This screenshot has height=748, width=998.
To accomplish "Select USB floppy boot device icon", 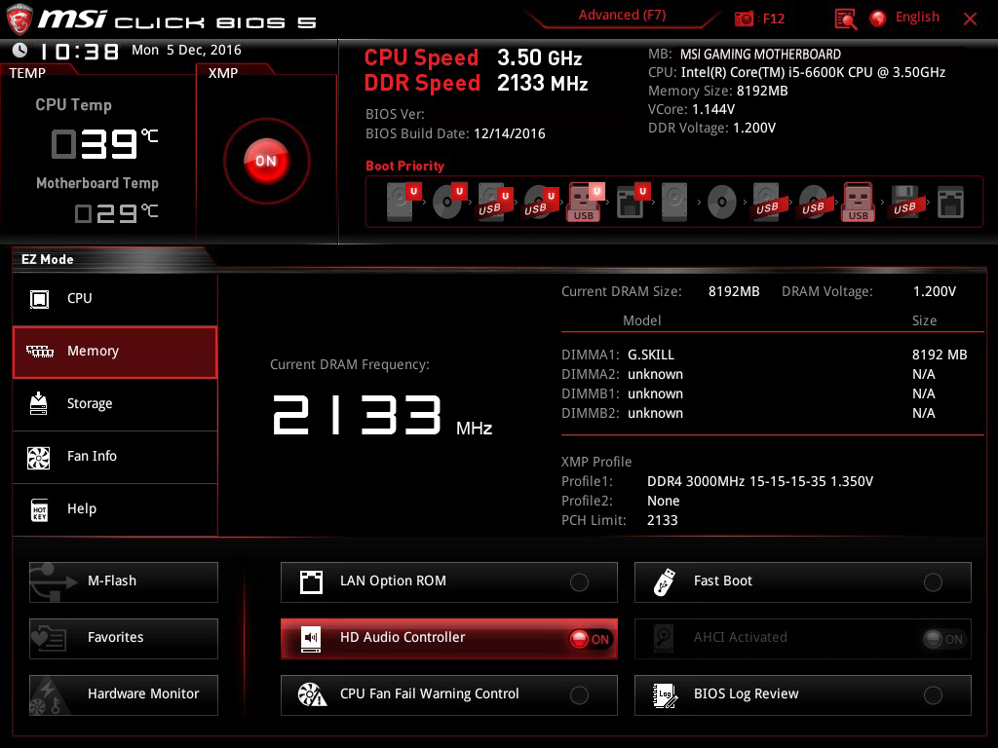I will (905, 202).
